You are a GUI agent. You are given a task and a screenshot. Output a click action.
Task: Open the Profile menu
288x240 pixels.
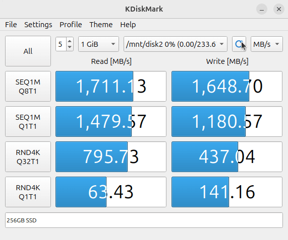71,25
